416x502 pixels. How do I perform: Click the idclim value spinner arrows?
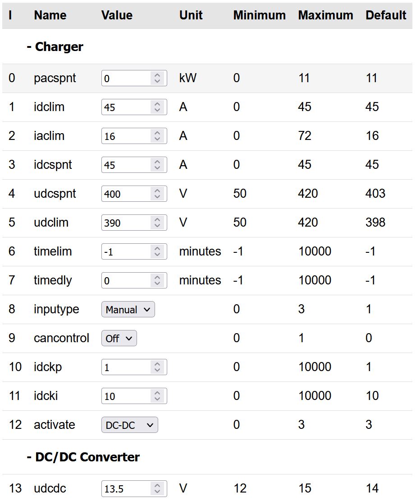pos(157,107)
